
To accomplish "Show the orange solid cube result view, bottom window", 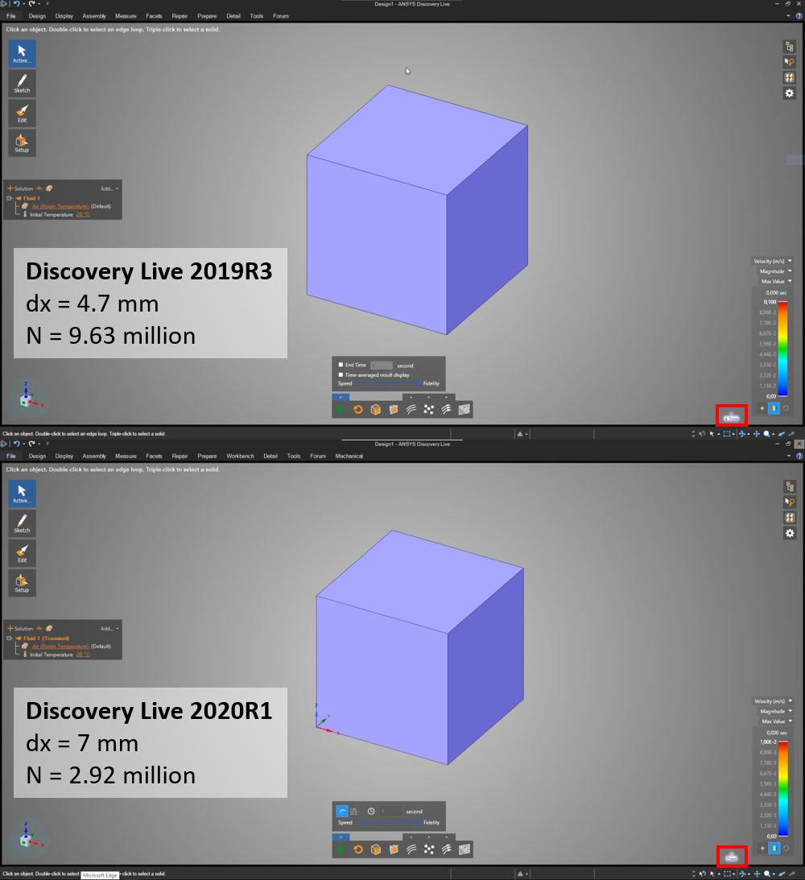I will (x=376, y=849).
